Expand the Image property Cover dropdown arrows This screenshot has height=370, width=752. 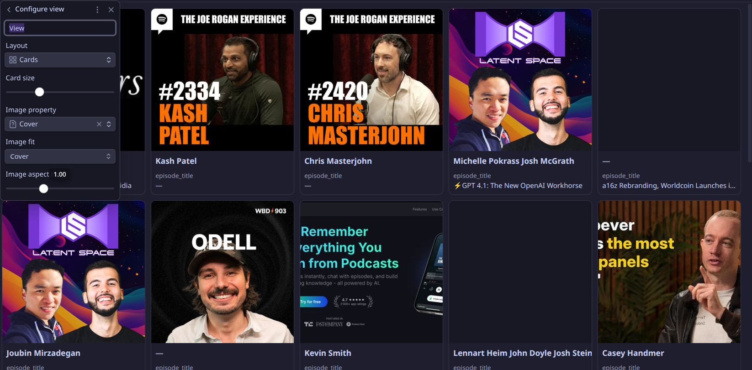pyautogui.click(x=109, y=124)
